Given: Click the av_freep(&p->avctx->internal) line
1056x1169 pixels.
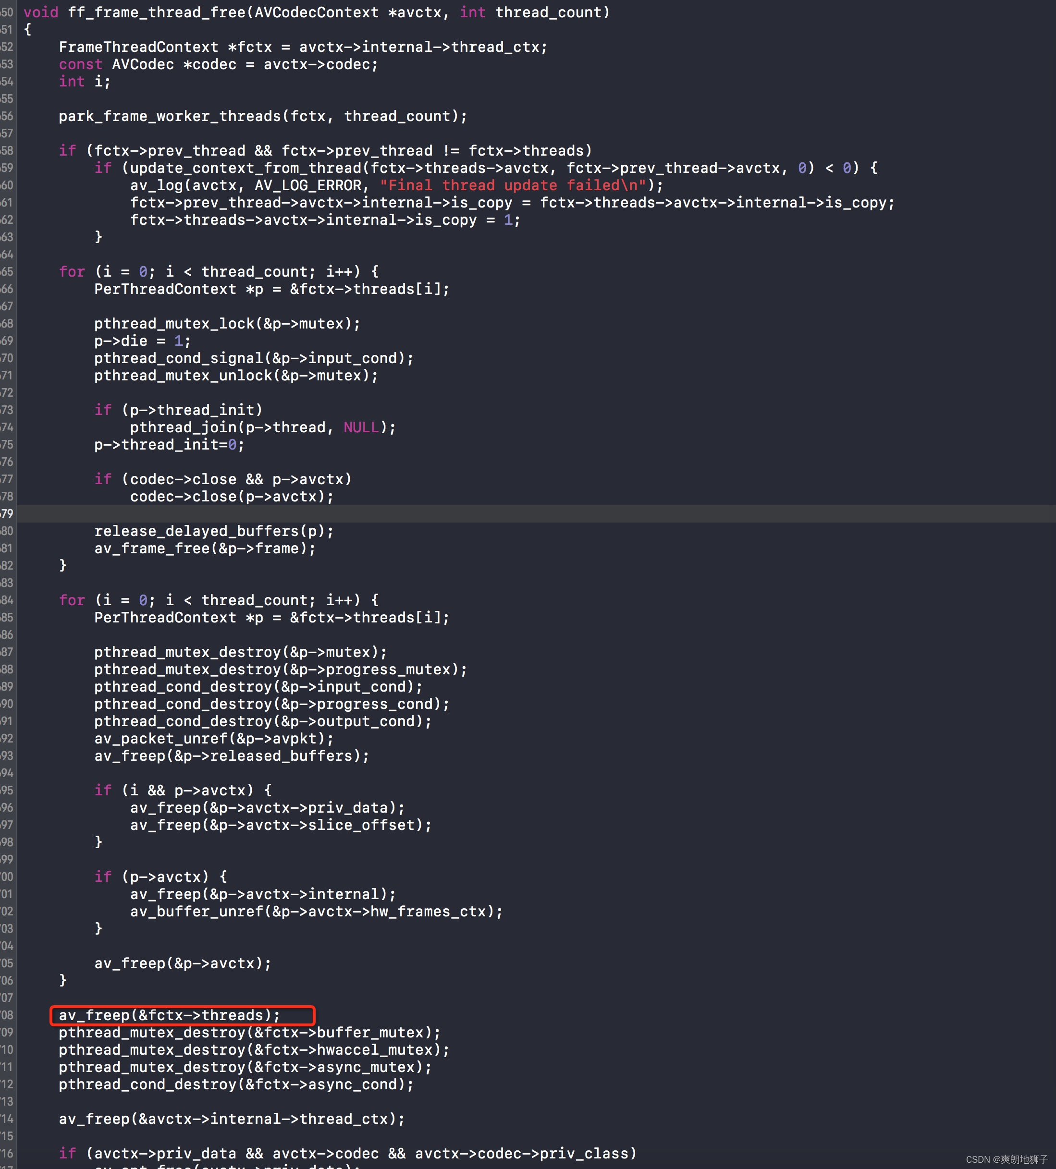Looking at the screenshot, I should coord(263,894).
